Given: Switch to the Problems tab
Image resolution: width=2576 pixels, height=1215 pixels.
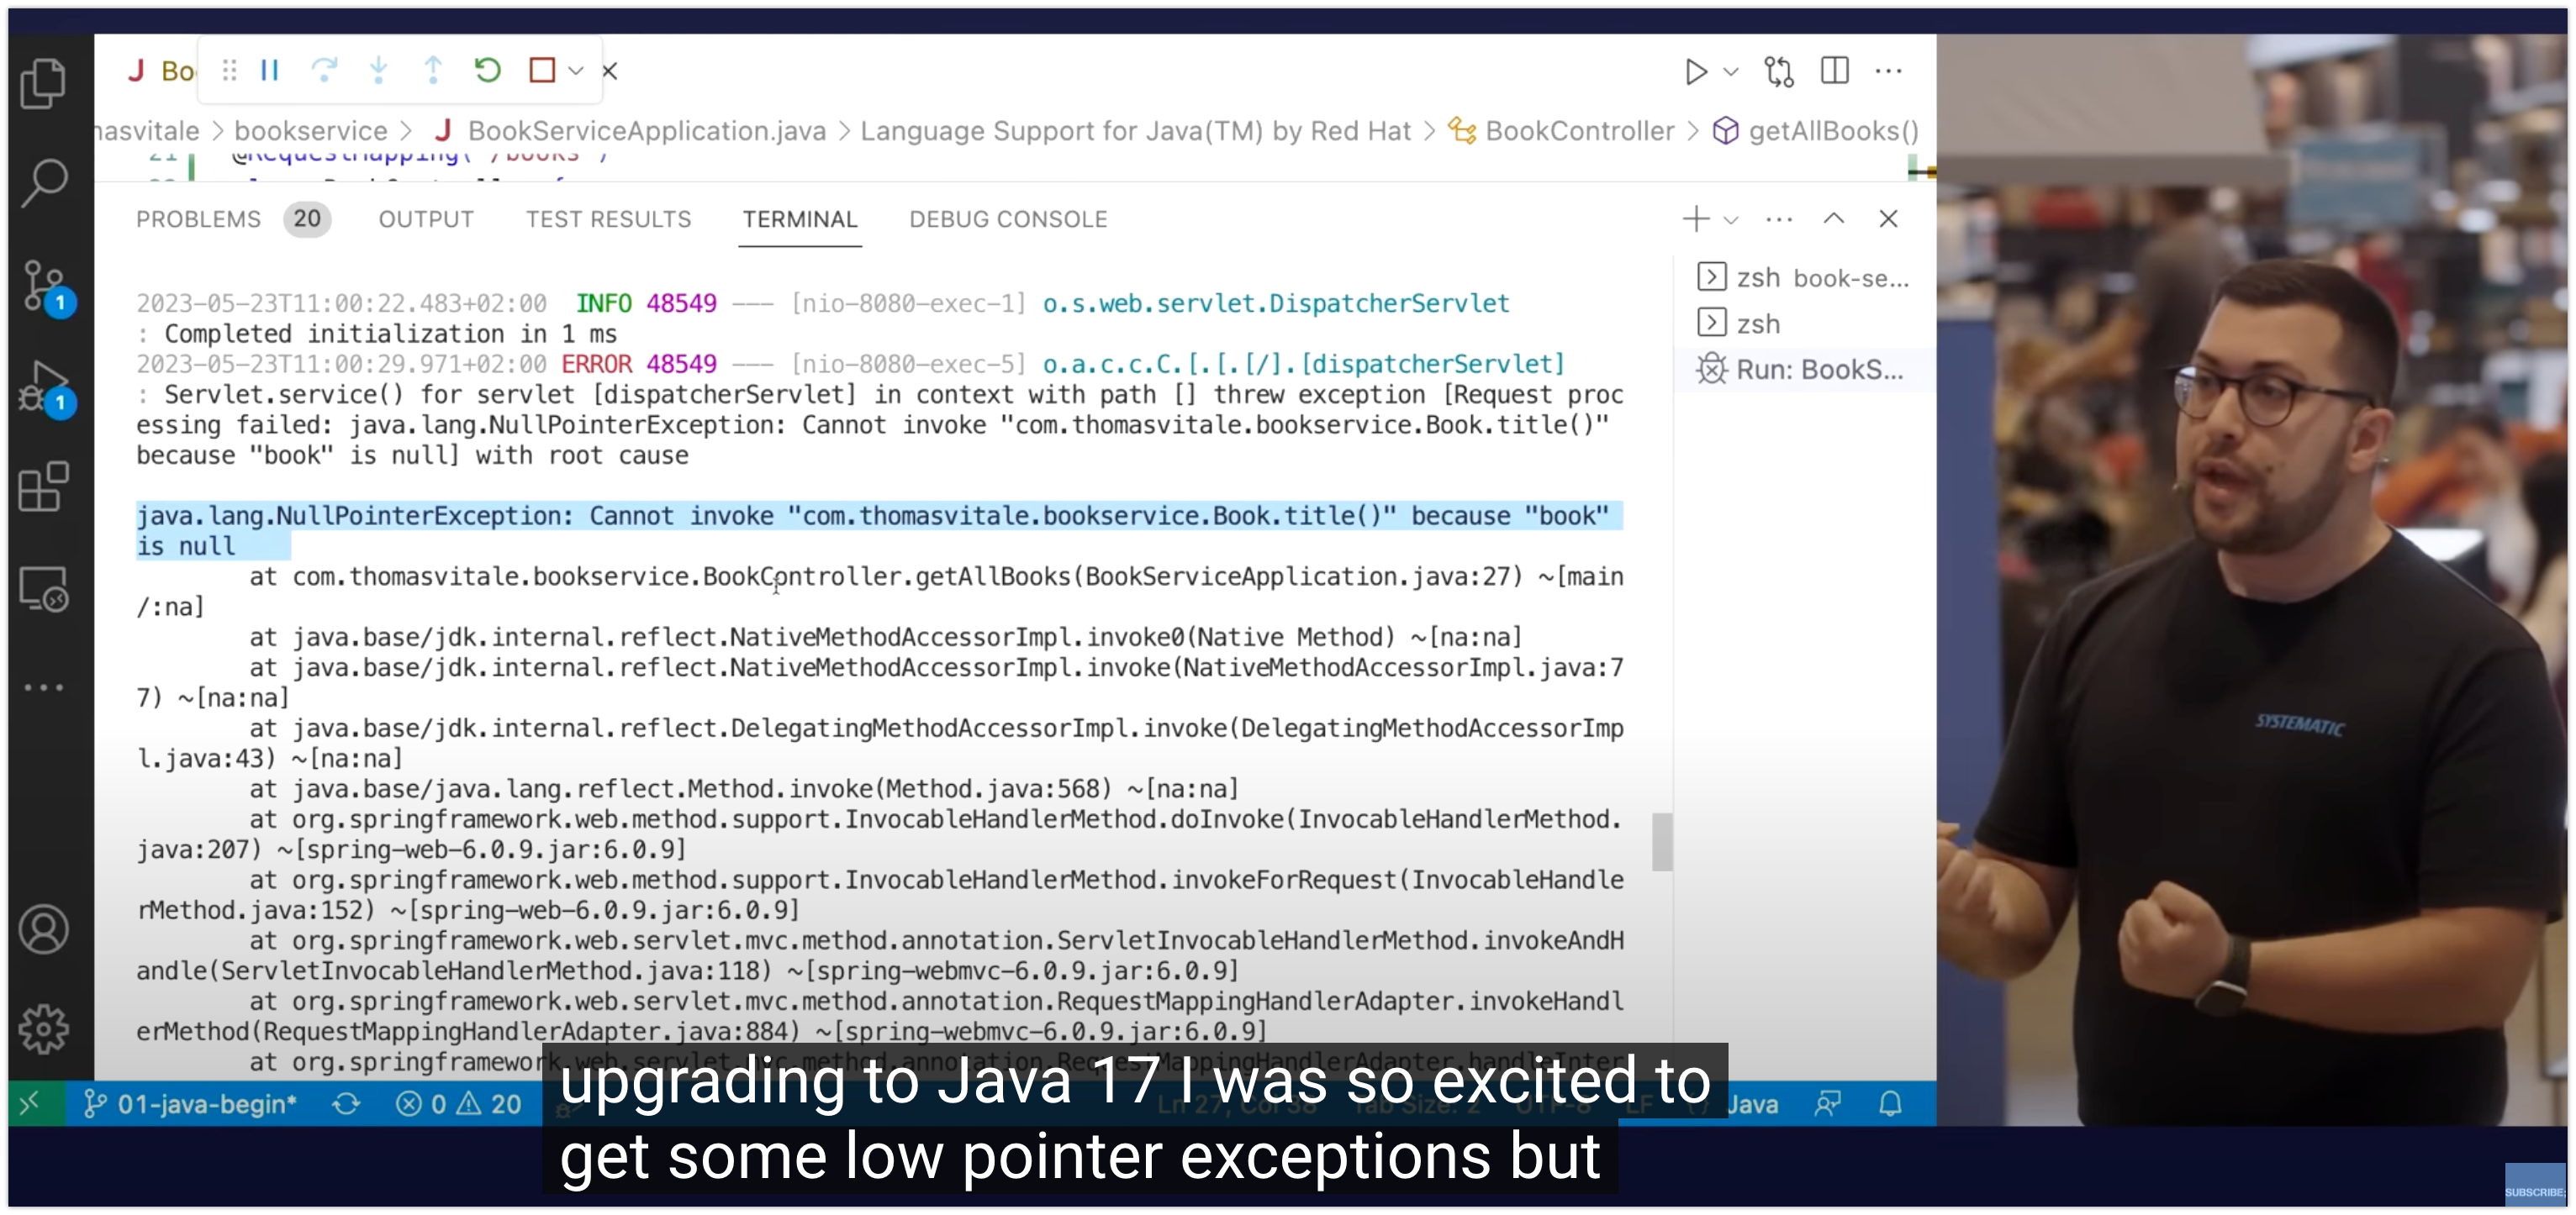Looking at the screenshot, I should [x=198, y=220].
